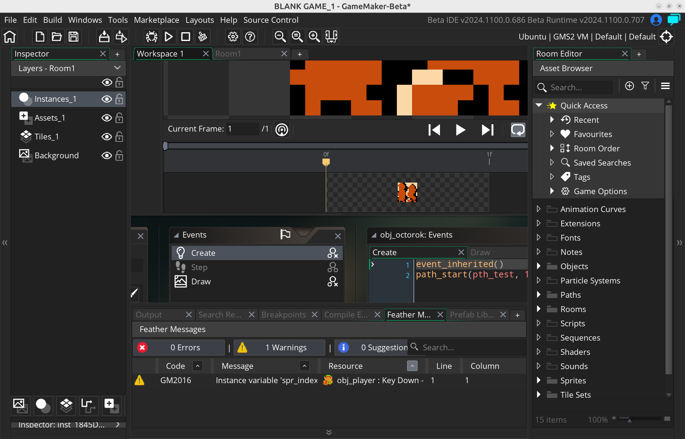
Task: Click the frame scrubber bar handle
Action: (x=165, y=146)
